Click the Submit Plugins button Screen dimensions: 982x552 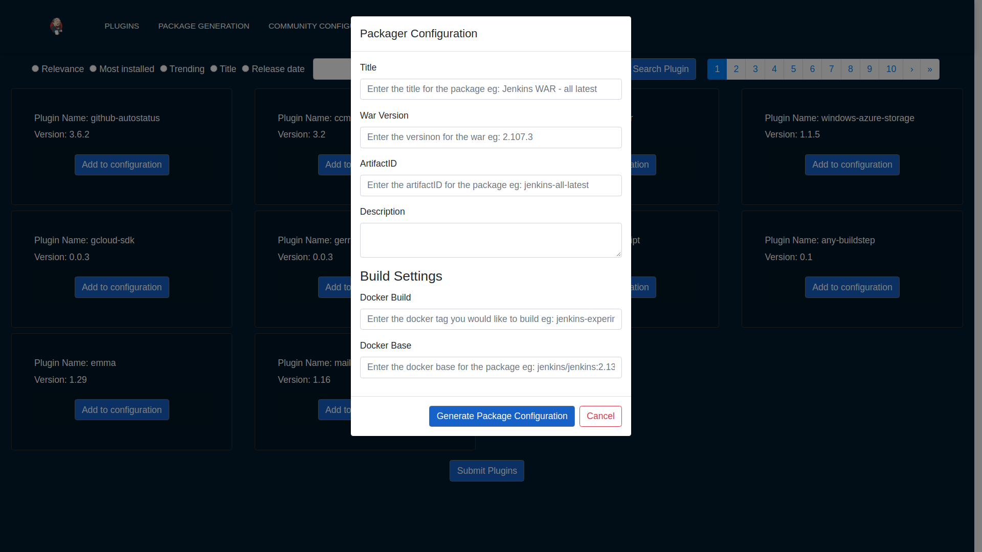tap(487, 471)
